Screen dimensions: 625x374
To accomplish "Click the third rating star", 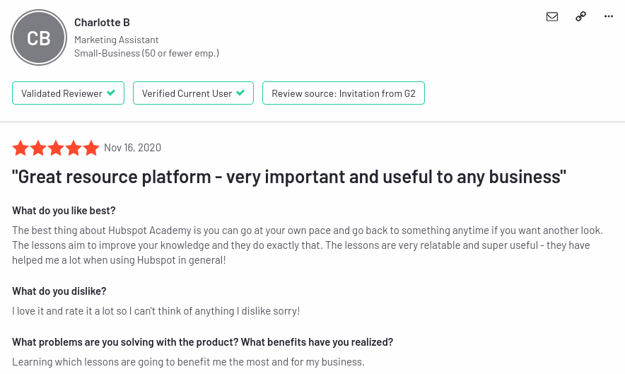I will click(56, 148).
